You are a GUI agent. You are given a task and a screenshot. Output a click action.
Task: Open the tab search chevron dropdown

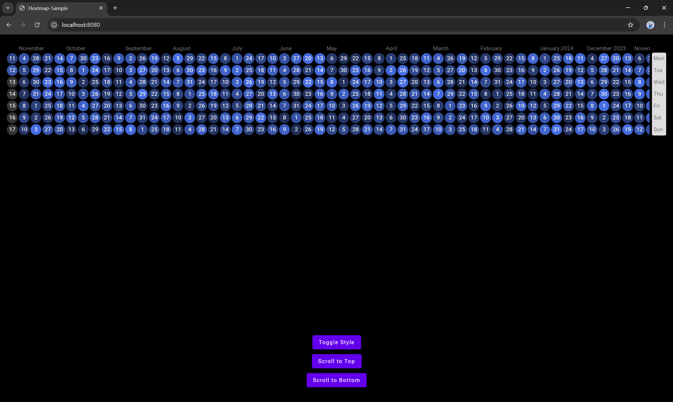(8, 8)
